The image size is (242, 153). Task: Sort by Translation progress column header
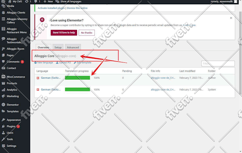pos(77,71)
